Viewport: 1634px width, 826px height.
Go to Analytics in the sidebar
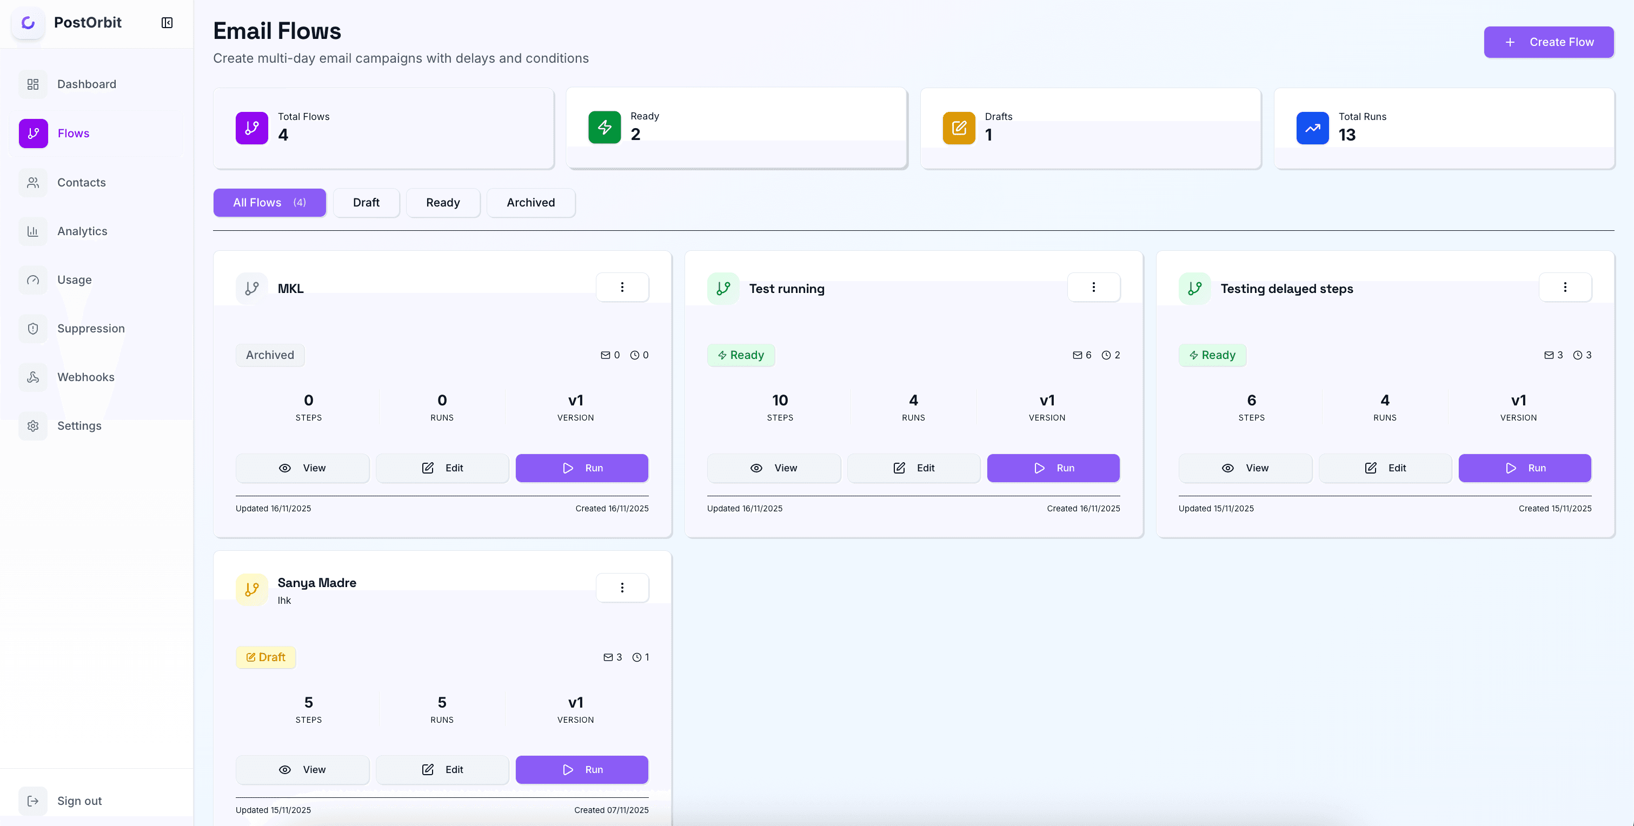82,231
